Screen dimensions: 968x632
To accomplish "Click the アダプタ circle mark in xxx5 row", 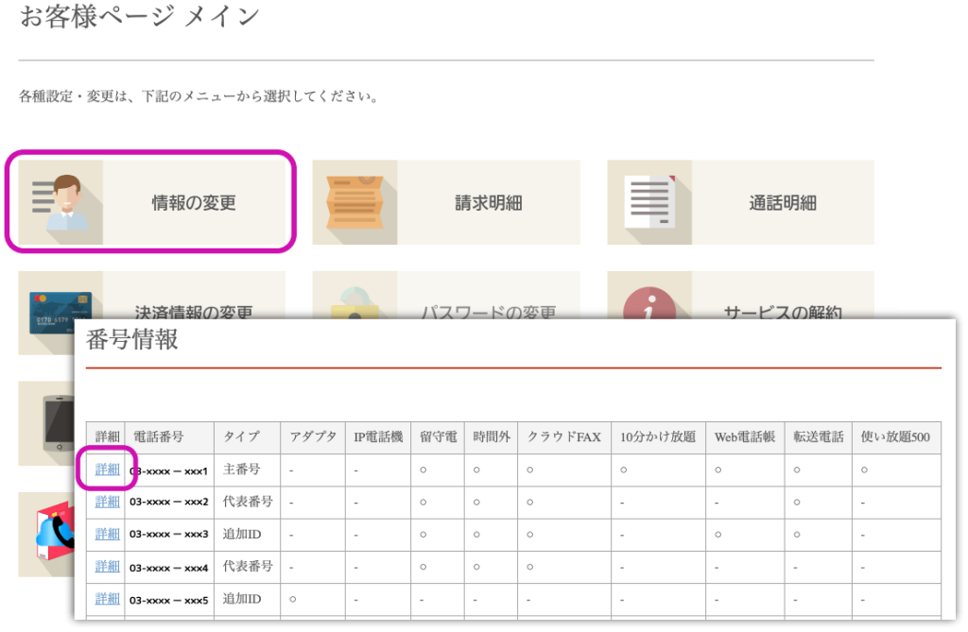I will [293, 599].
